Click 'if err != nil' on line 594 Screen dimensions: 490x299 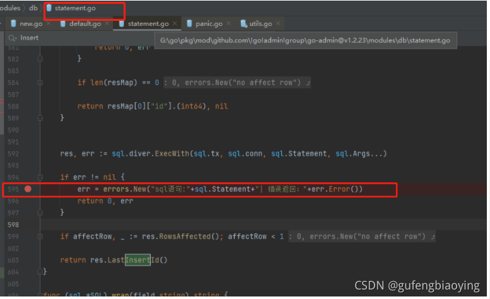click(88, 177)
